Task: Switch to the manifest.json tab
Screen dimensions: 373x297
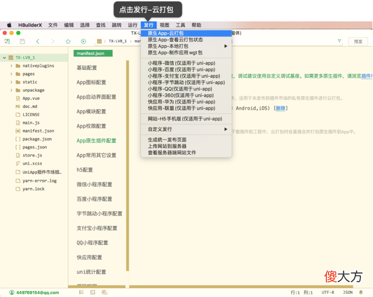Action: coord(93,53)
